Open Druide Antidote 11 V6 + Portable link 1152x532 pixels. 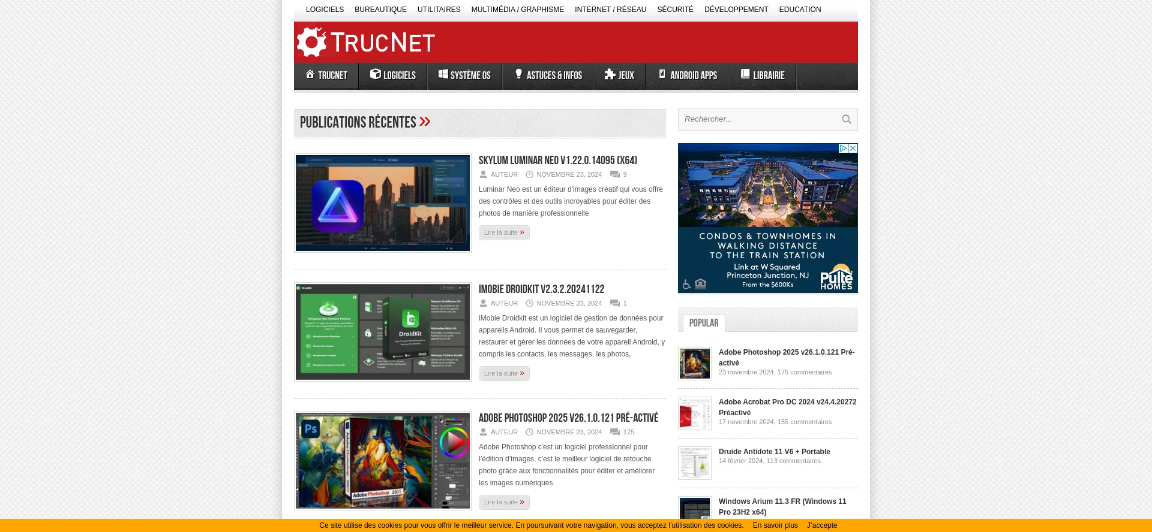click(775, 452)
